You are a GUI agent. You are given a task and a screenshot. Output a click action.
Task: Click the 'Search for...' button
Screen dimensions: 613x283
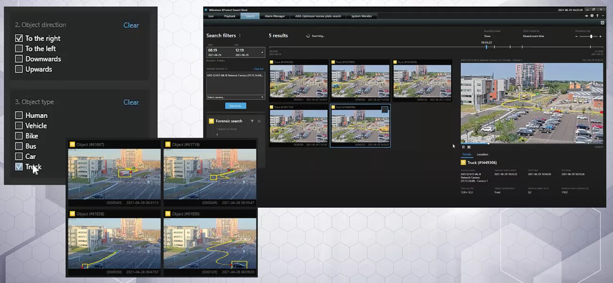coord(235,106)
